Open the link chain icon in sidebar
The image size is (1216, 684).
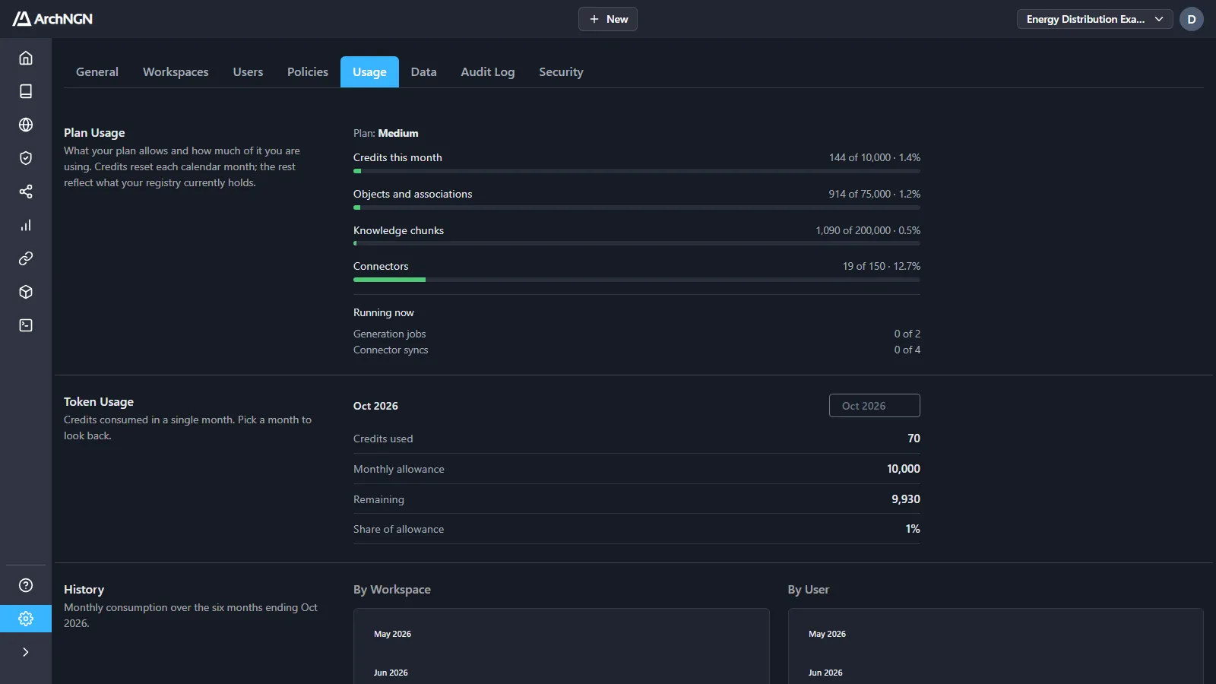[26, 258]
